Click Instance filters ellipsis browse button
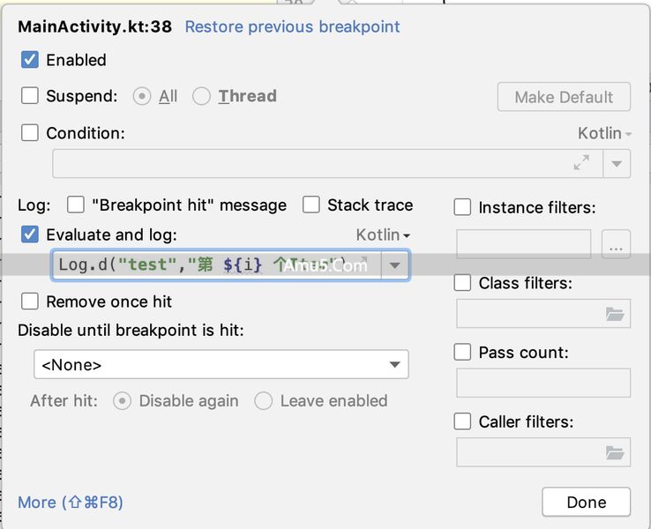 click(616, 244)
